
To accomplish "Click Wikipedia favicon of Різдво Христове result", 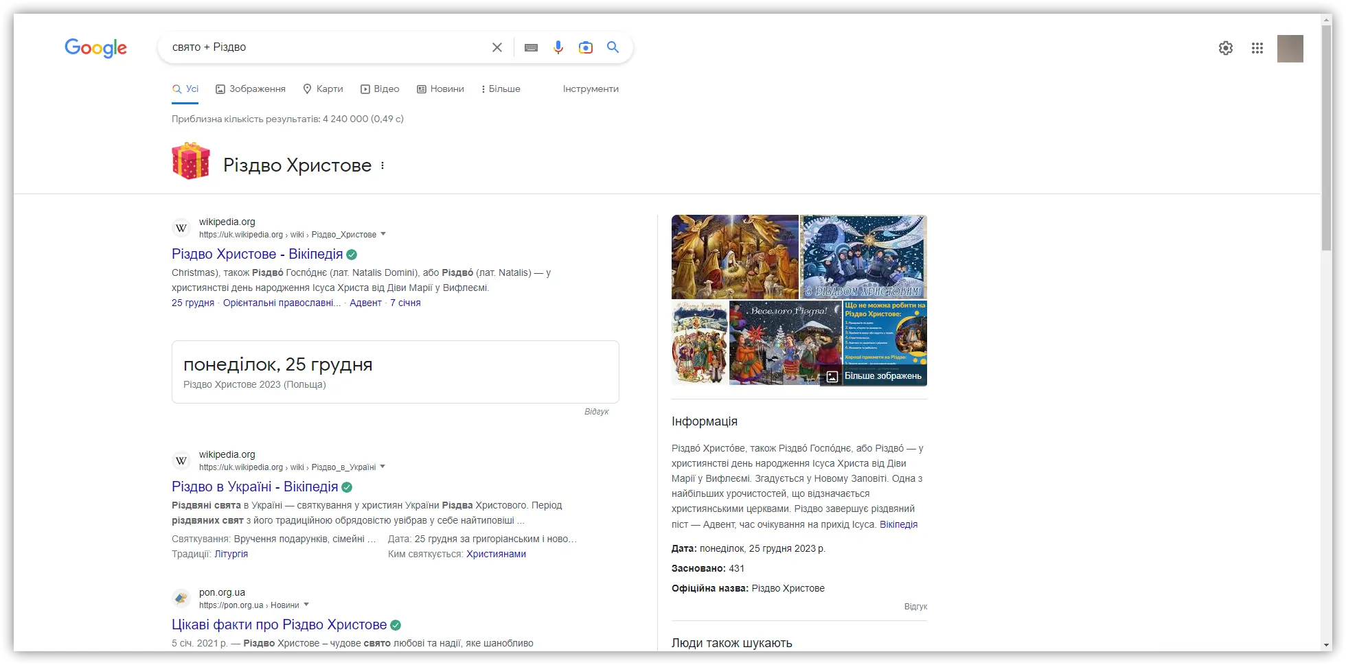I will coord(181,228).
